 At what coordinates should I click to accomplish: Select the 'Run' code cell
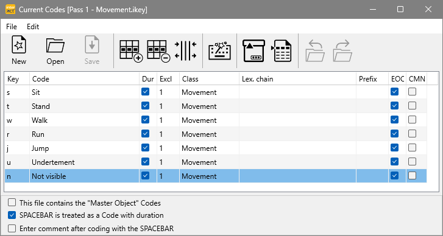click(x=85, y=134)
